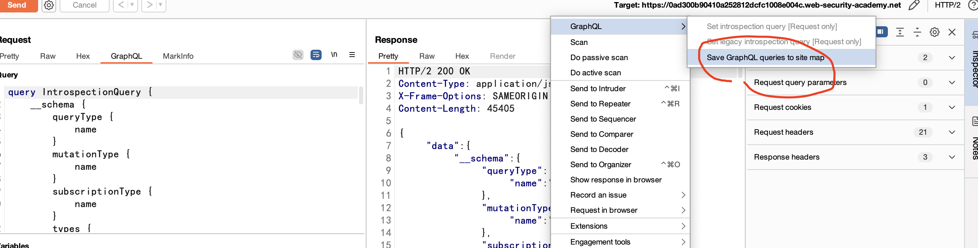978x248 pixels.
Task: Expand Request headers section
Action: [951, 132]
